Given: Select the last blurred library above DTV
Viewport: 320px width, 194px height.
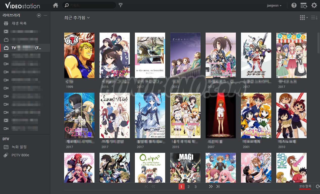Looking at the screenshot, I should [25, 129].
